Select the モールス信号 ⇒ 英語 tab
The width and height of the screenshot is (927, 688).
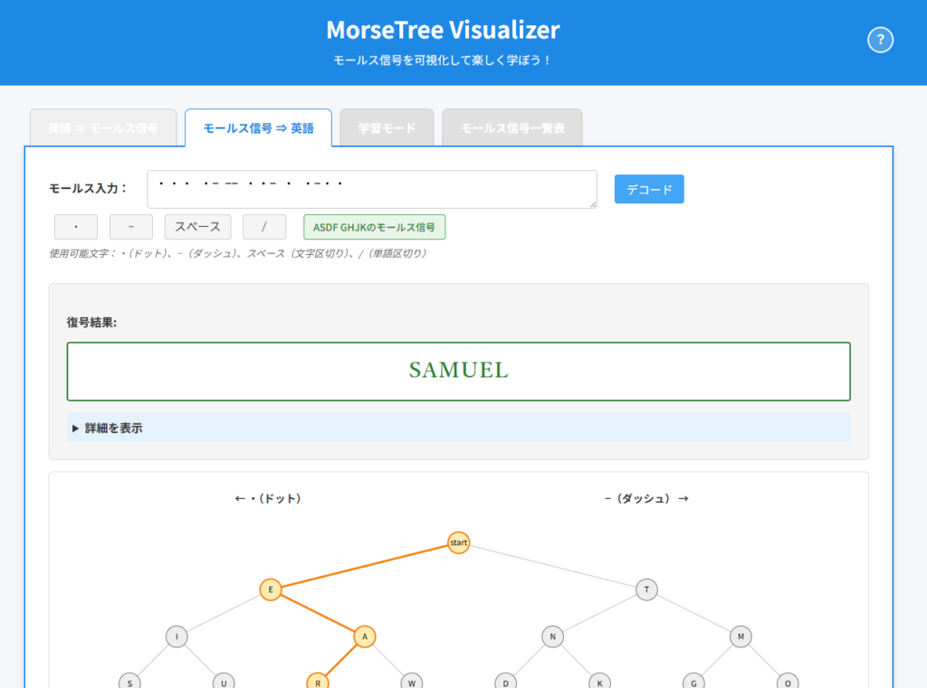(x=258, y=128)
